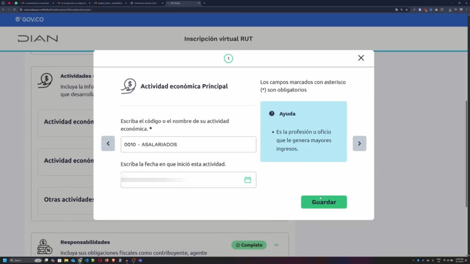The image size is (470, 264).
Task: Click the Completo status badge
Action: pos(249,245)
